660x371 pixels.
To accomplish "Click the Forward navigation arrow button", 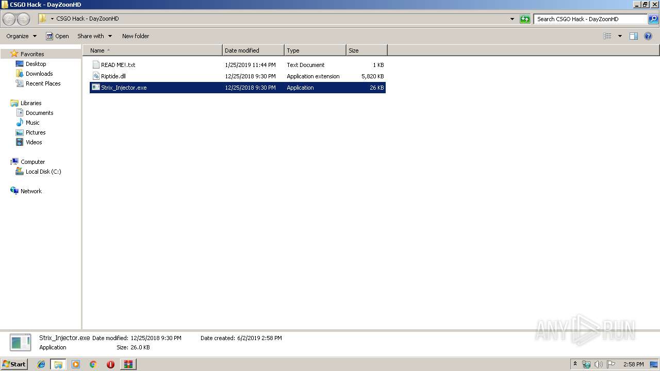I will coord(23,19).
